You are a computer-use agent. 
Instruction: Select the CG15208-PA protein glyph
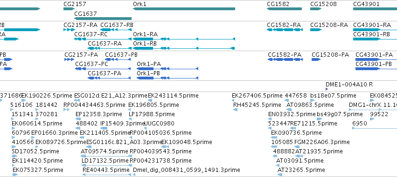[x=316, y=59]
